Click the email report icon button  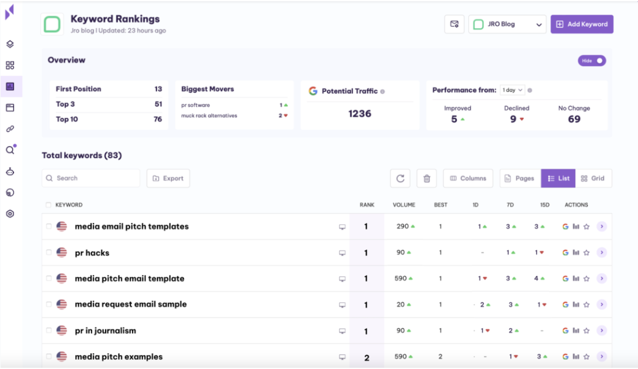coord(455,24)
